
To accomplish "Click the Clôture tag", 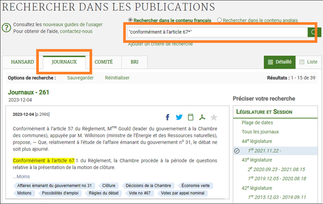I will (109, 186).
